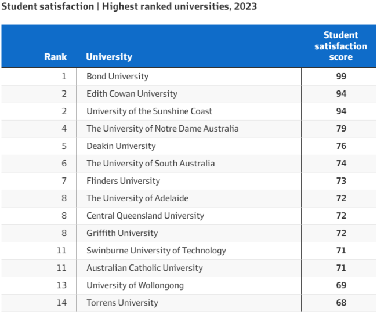Select 'Swinburne University of Technology'
Screen dimensions: 377x312
click(x=156, y=251)
